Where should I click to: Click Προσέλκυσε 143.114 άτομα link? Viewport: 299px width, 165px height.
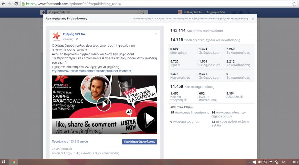coord(70,142)
